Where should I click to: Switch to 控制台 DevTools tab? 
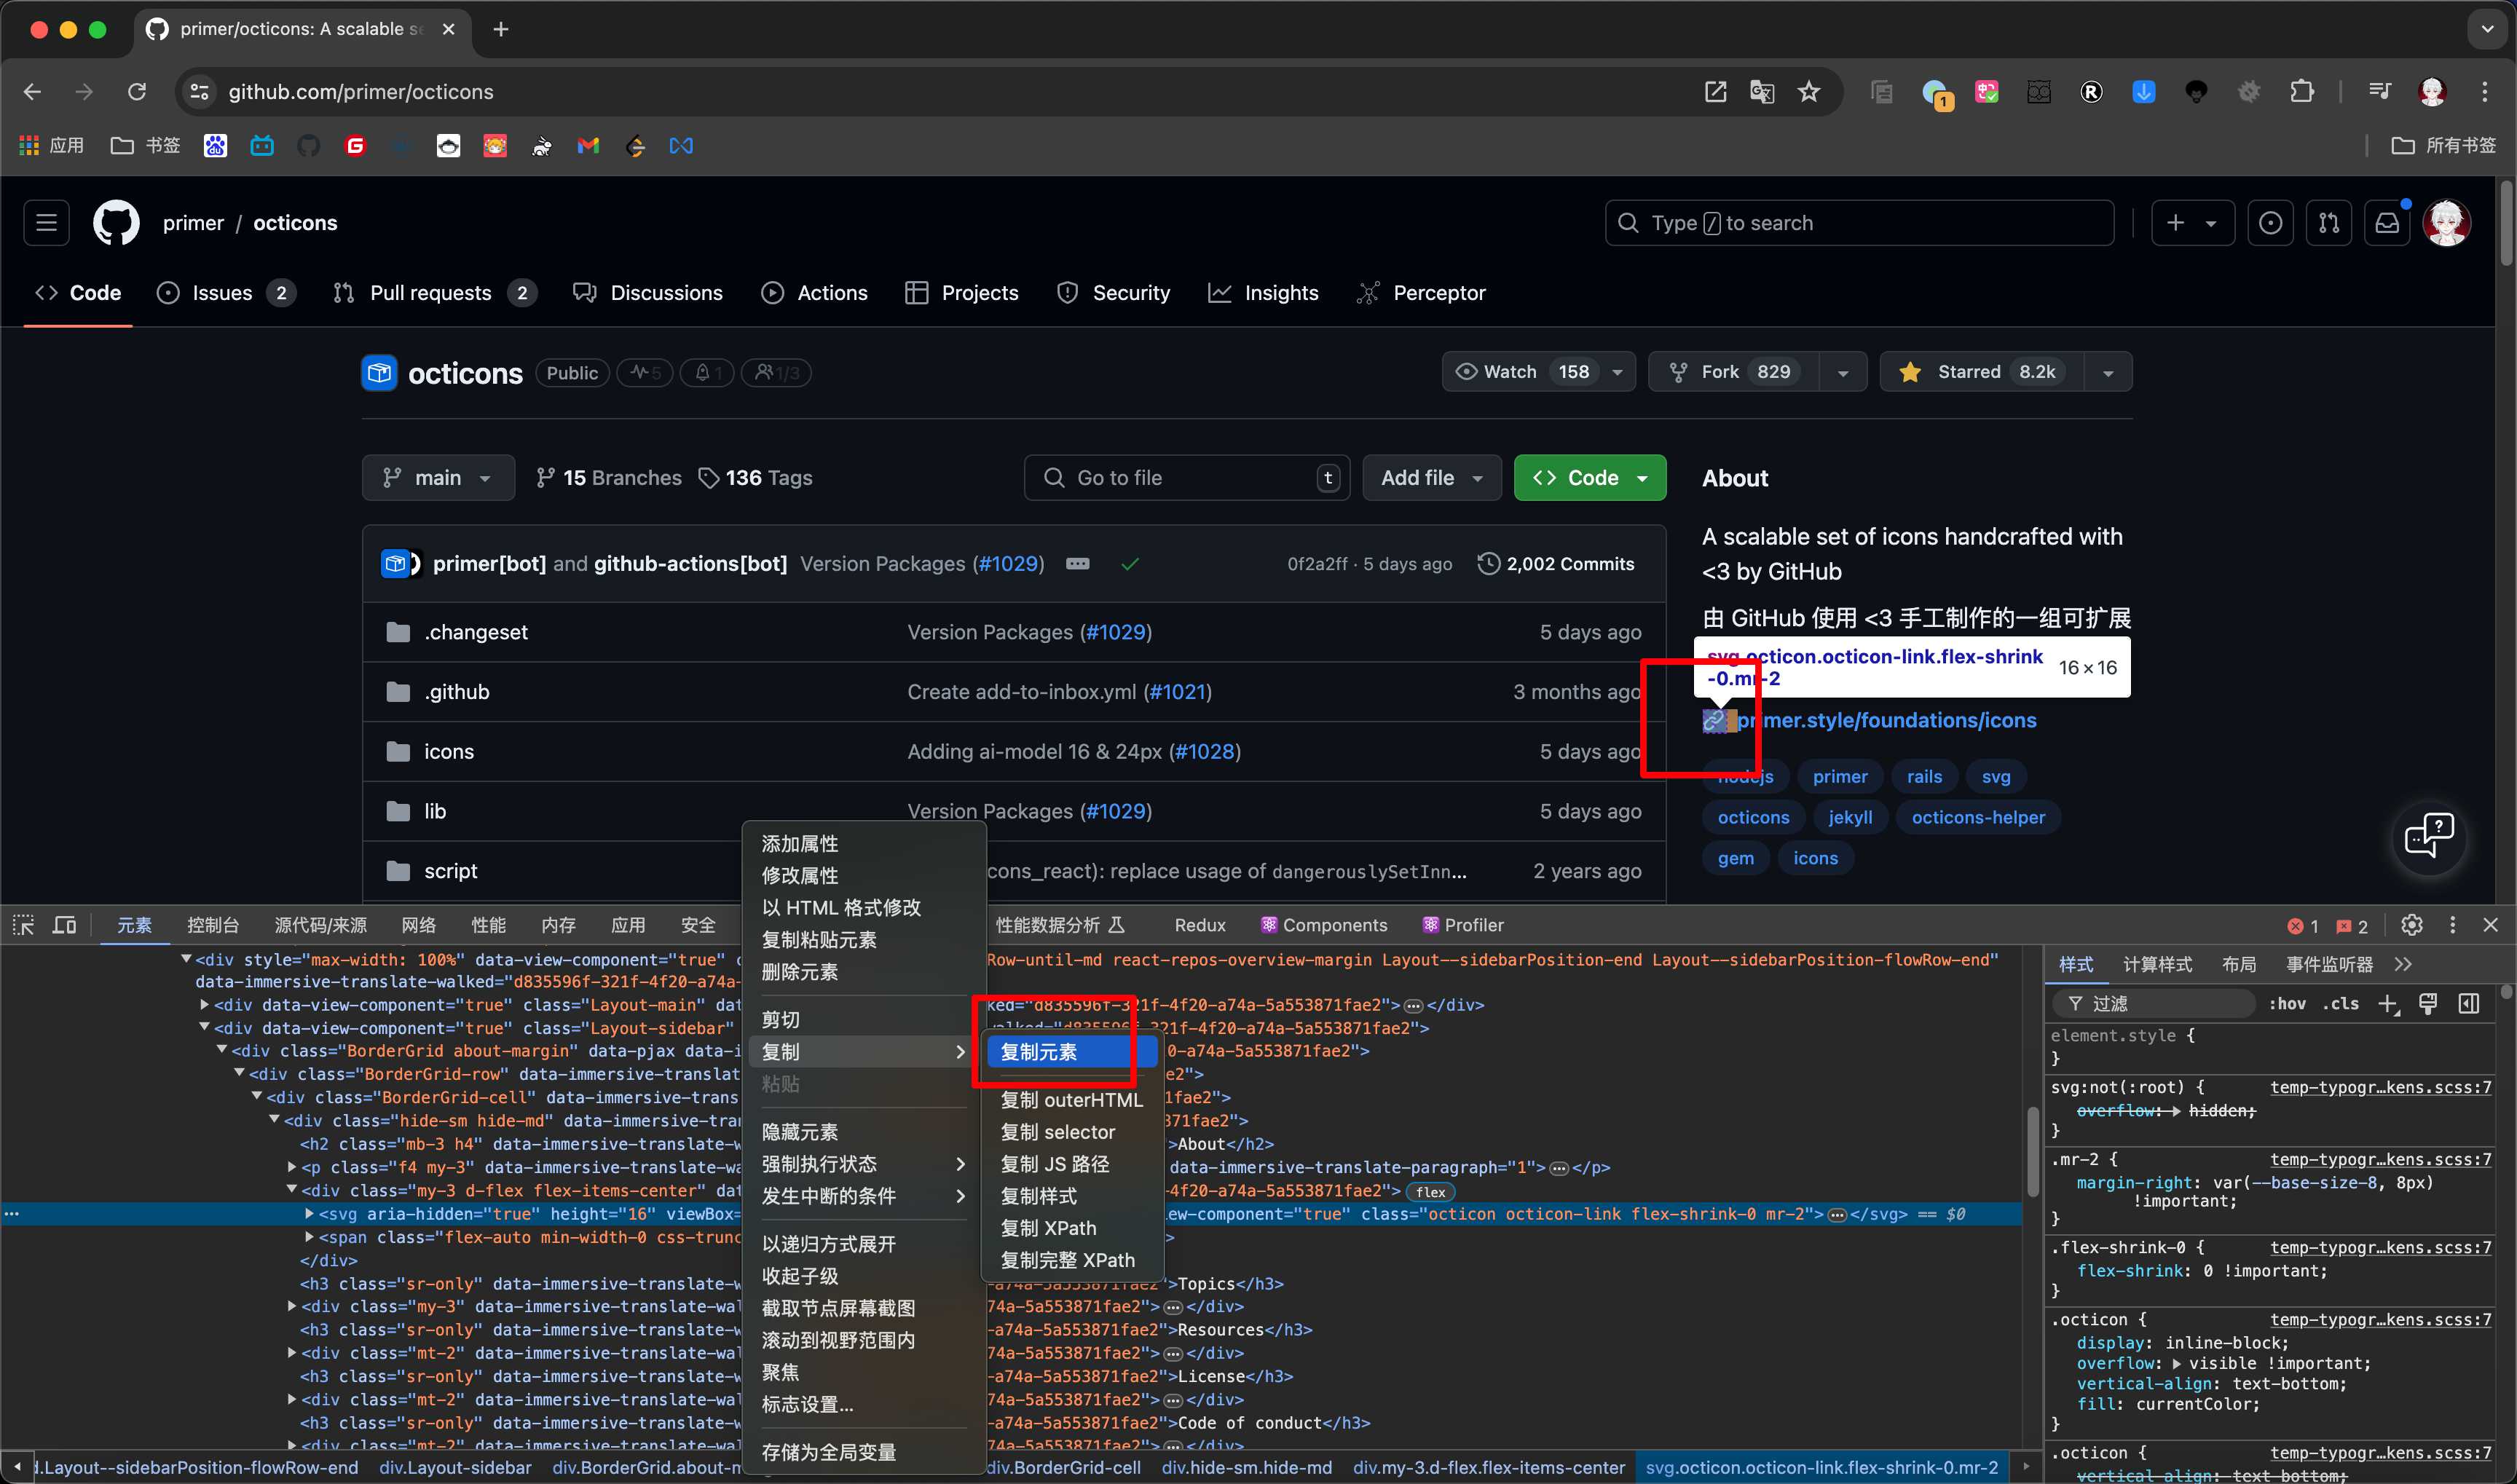(213, 925)
